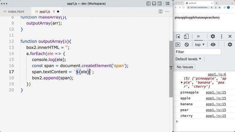The image size is (235, 132).
Task: Share the page from address bar
Action: coord(216,7)
